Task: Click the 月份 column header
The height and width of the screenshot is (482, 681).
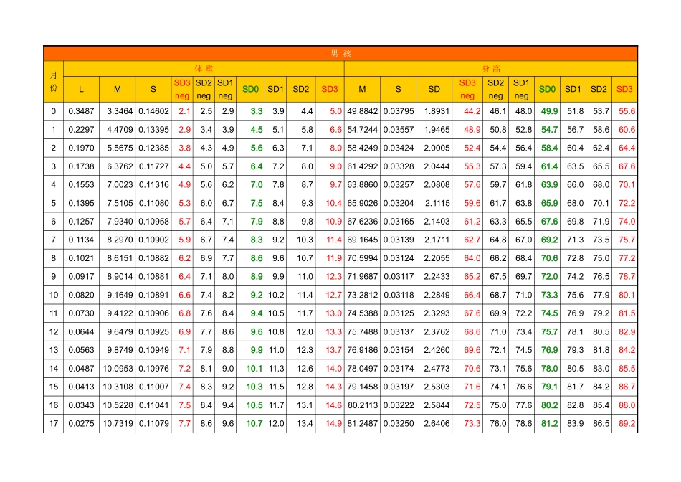Action: pos(54,82)
